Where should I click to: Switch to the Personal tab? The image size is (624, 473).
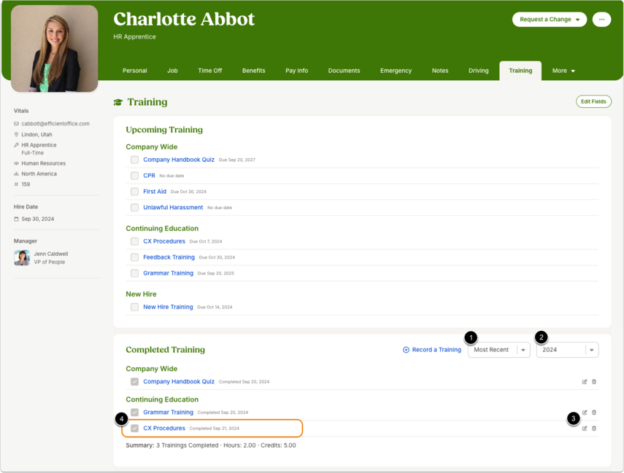click(134, 71)
